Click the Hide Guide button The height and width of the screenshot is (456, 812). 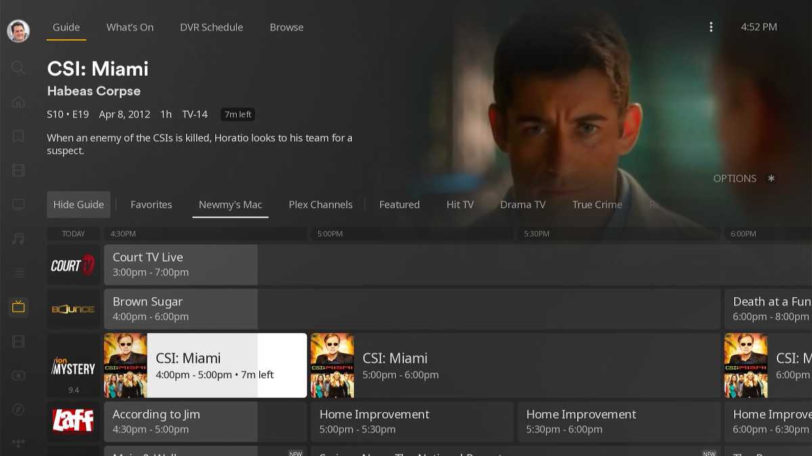click(78, 205)
